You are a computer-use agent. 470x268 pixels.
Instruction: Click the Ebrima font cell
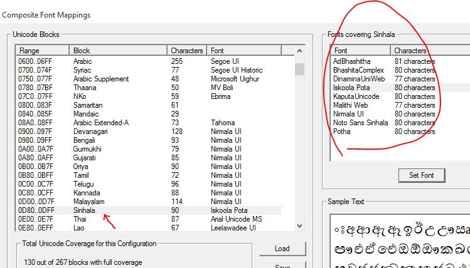[220, 96]
